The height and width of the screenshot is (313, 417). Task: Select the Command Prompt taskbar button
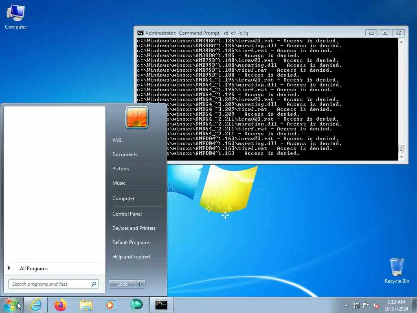coord(161,305)
